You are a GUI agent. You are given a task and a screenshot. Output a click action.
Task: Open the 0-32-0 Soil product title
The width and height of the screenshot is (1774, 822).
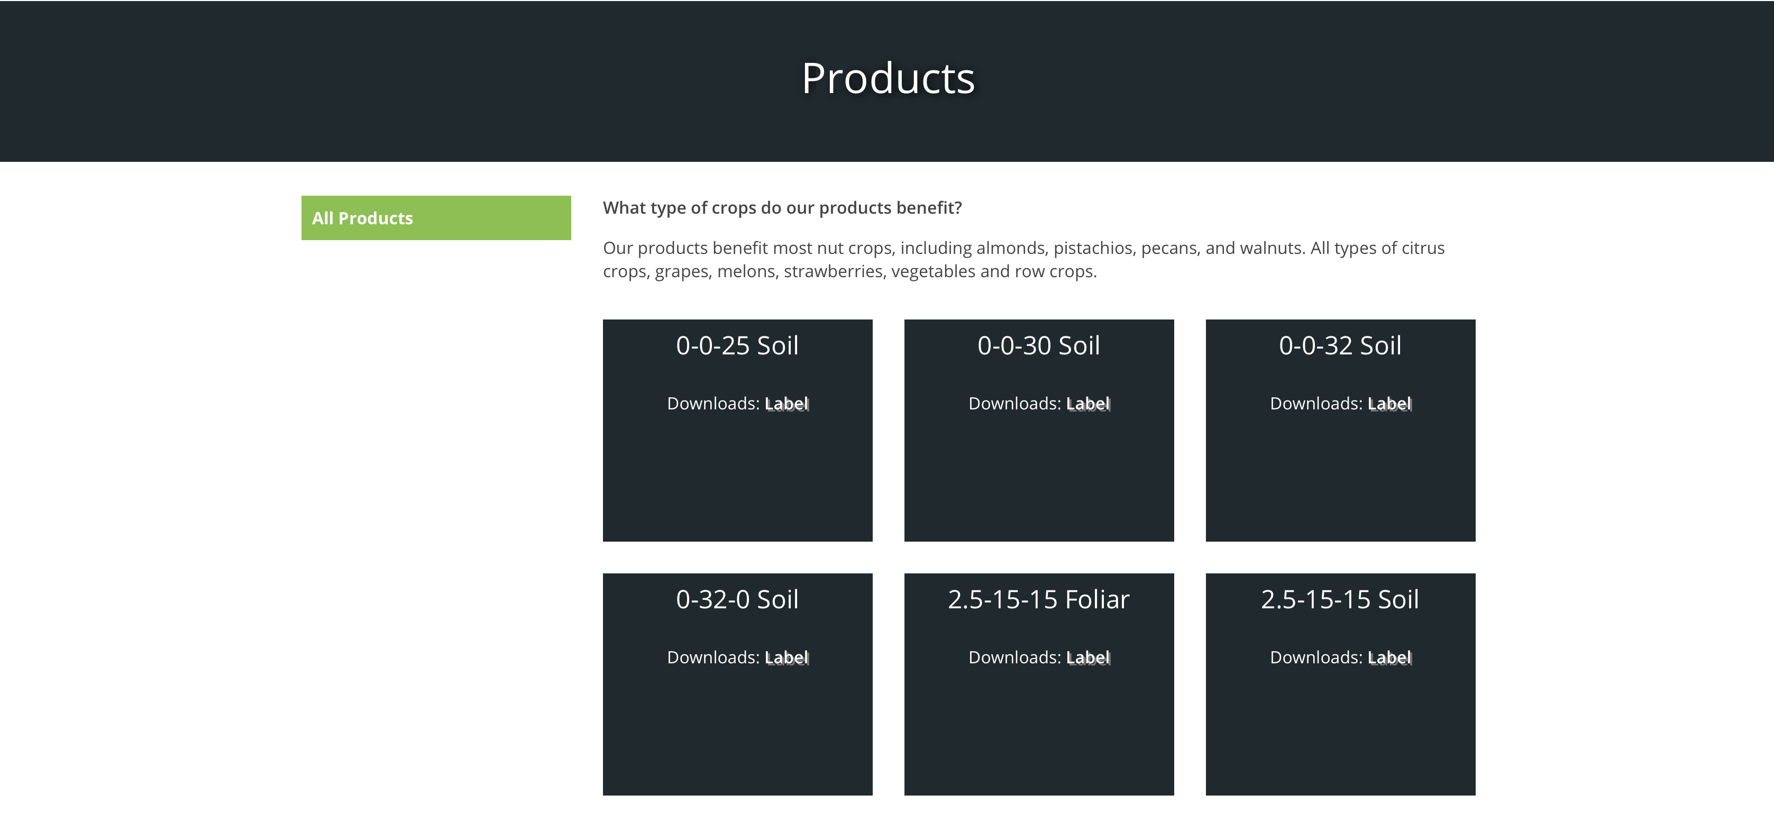click(x=737, y=600)
